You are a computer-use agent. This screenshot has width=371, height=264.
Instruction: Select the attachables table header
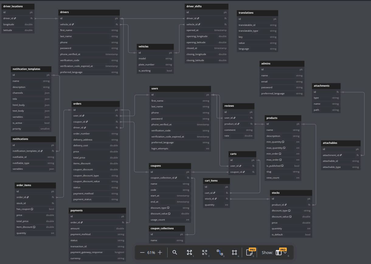click(341, 143)
